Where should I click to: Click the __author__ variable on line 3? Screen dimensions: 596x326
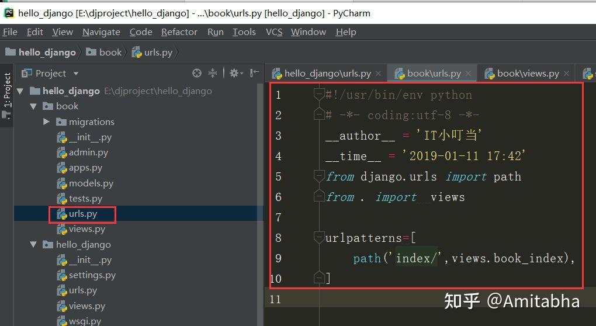click(361, 136)
